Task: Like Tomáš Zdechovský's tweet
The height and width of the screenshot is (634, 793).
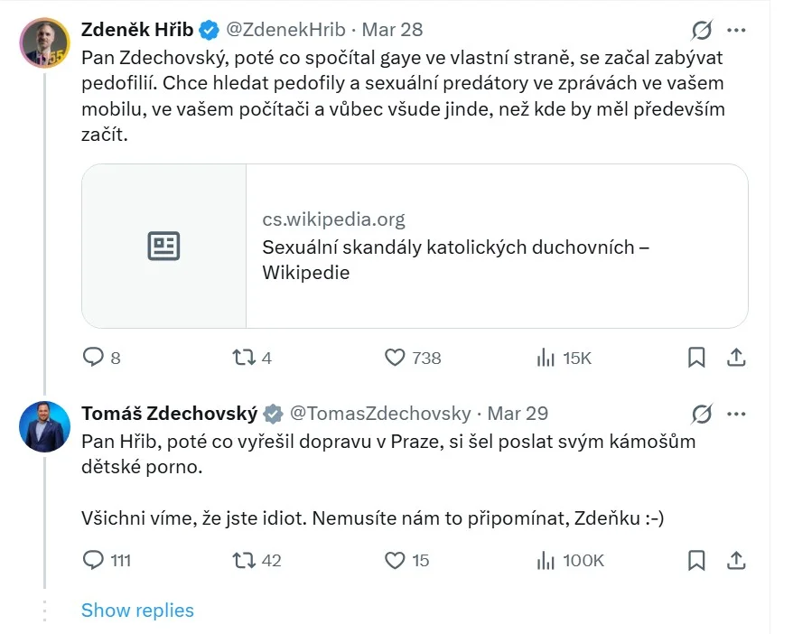Action: (395, 560)
